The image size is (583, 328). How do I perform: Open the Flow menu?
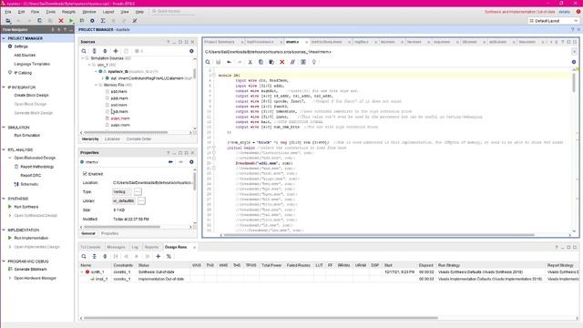(35, 12)
